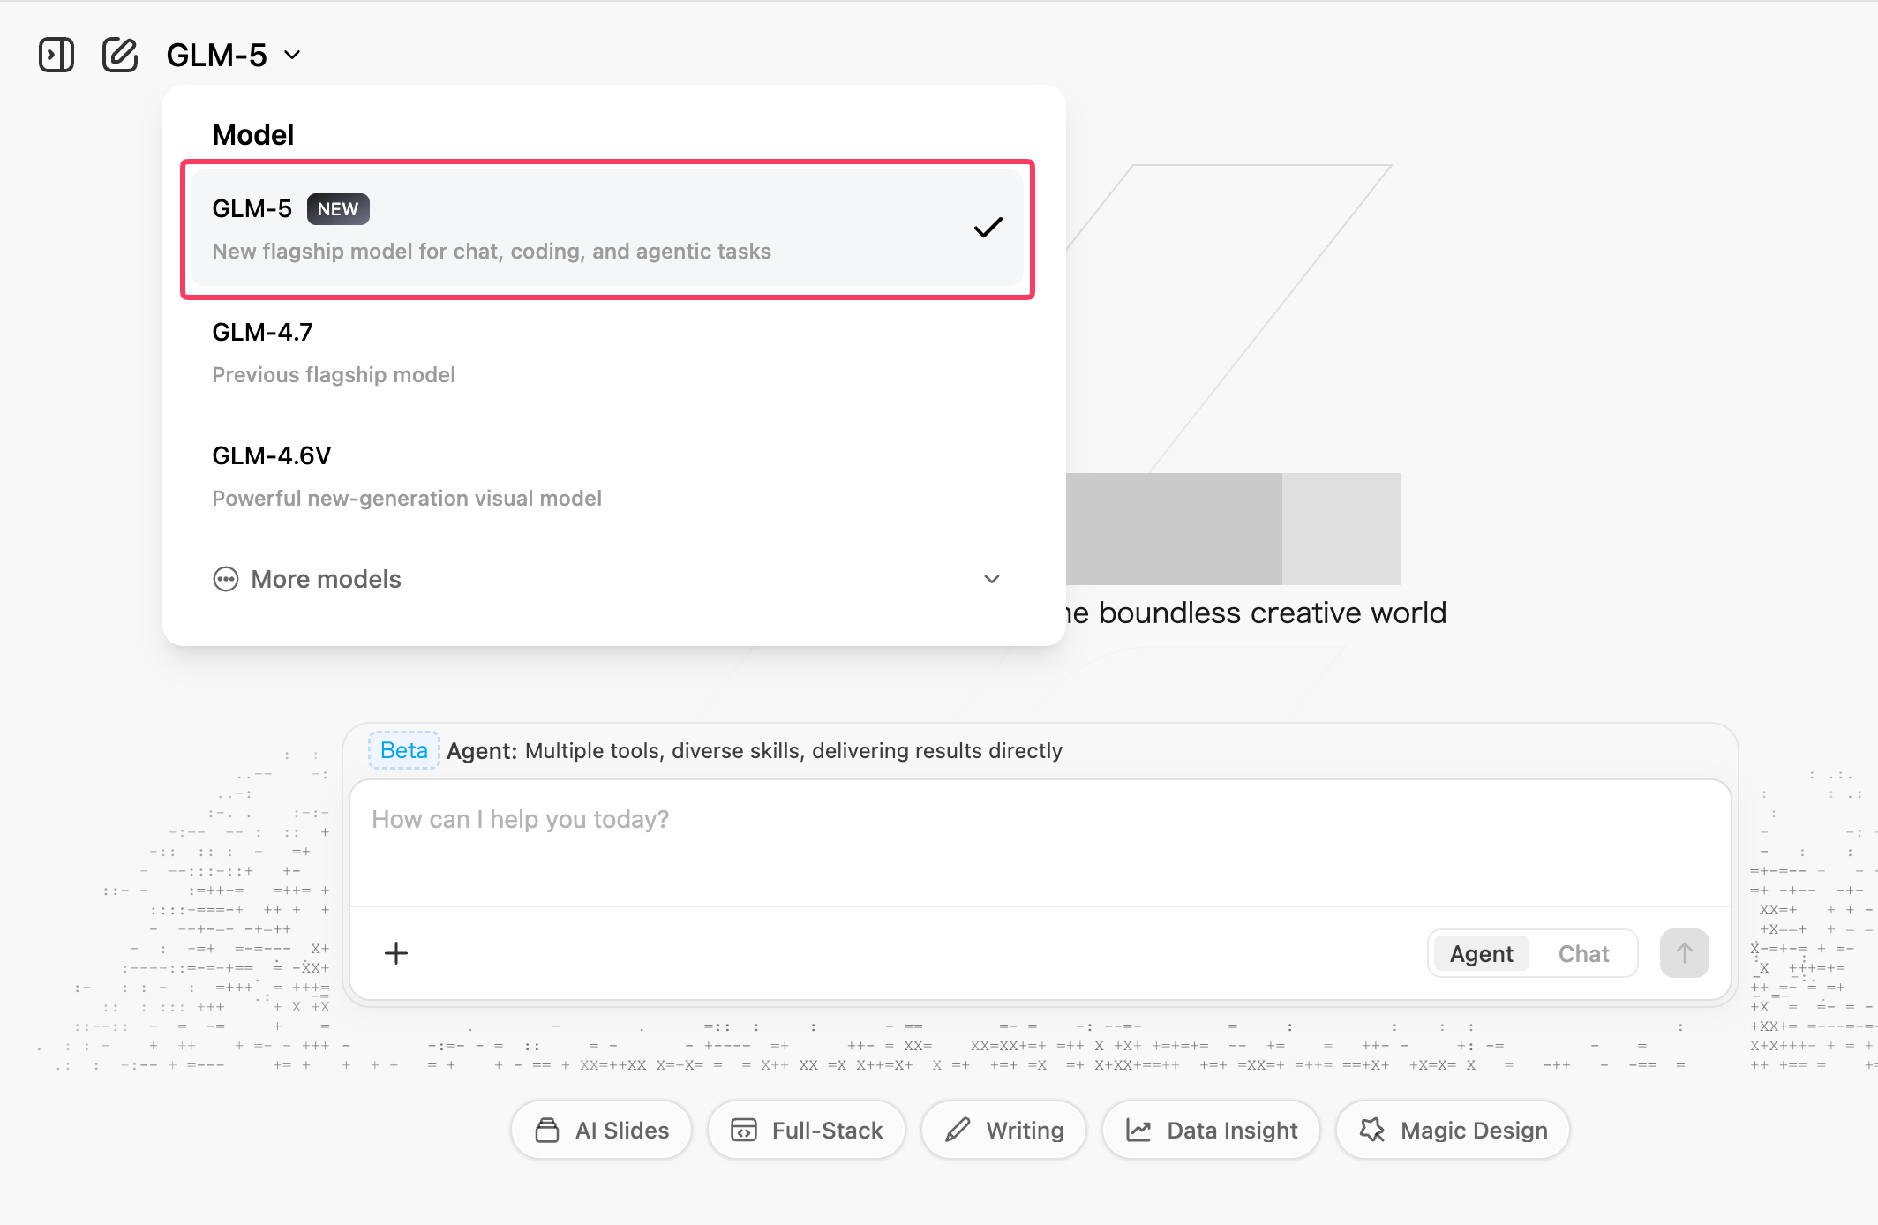The image size is (1878, 1225).
Task: Start a new chat via compose icon
Action: coord(120,54)
